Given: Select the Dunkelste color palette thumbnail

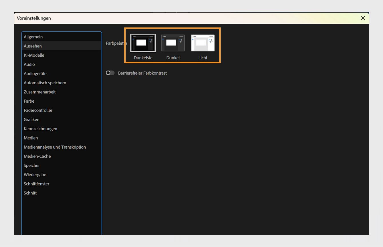Looking at the screenshot, I should click(143, 43).
